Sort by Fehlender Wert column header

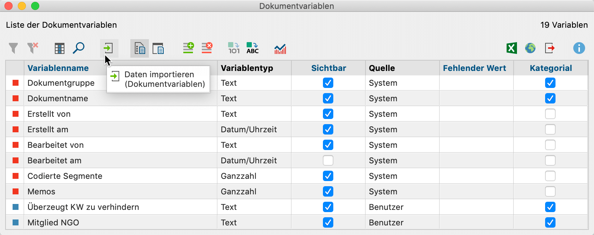click(474, 68)
